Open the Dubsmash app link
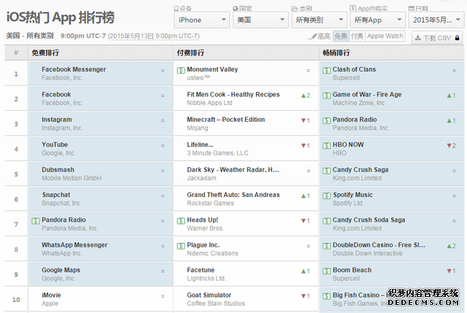The height and width of the screenshot is (313, 467). click(58, 169)
